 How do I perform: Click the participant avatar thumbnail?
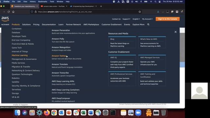199,91
